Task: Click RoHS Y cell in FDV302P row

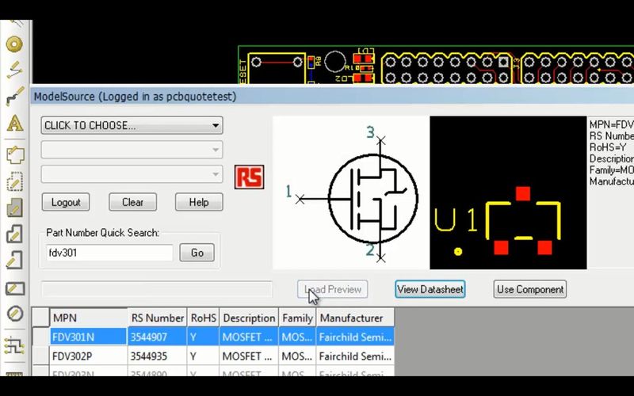Action: pyautogui.click(x=203, y=356)
